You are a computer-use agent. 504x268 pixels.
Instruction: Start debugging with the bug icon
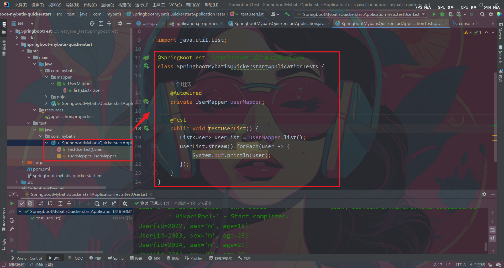coord(442,14)
